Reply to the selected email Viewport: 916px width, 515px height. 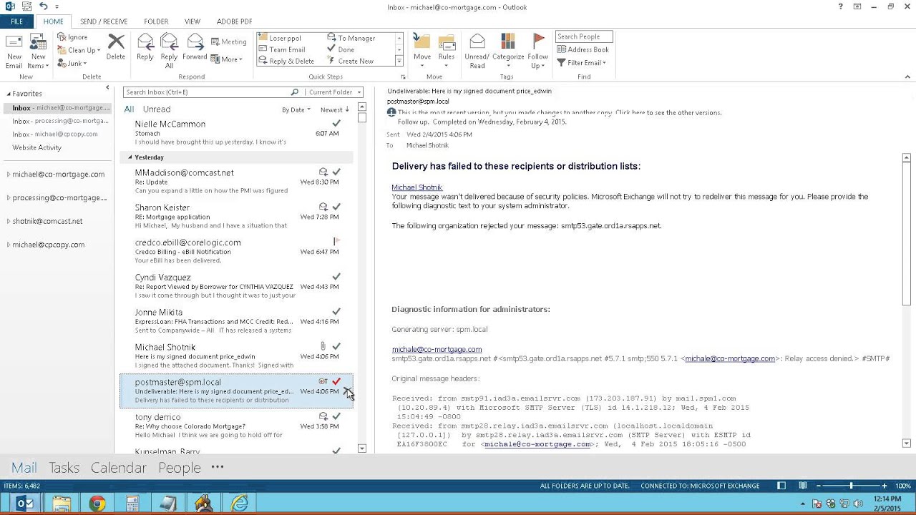pyautogui.click(x=145, y=47)
